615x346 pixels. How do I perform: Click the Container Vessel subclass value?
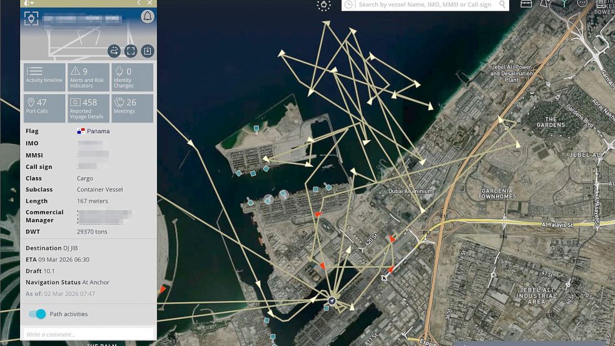[x=99, y=190]
